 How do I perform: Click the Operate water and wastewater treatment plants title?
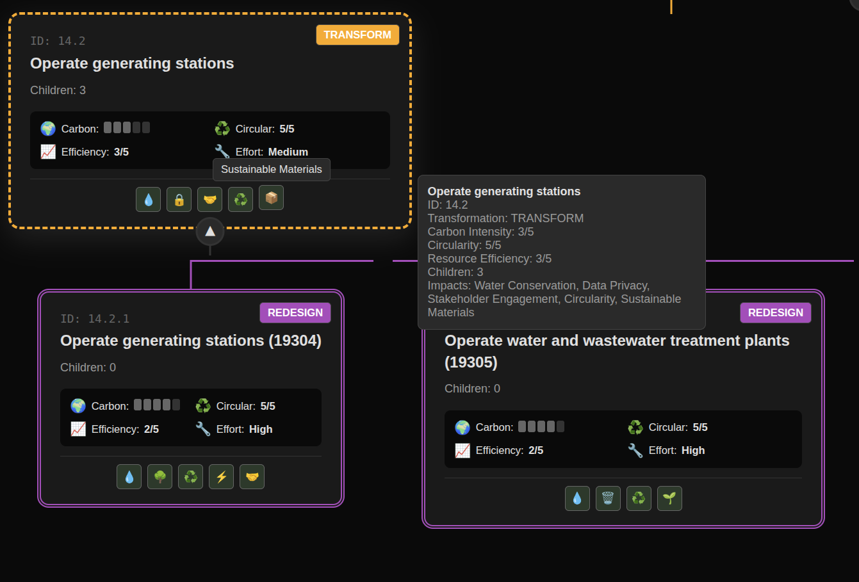pyautogui.click(x=617, y=351)
